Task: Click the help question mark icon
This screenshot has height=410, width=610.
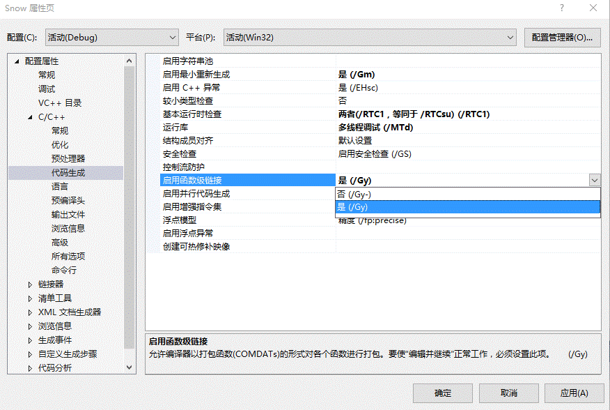Action: click(x=562, y=8)
